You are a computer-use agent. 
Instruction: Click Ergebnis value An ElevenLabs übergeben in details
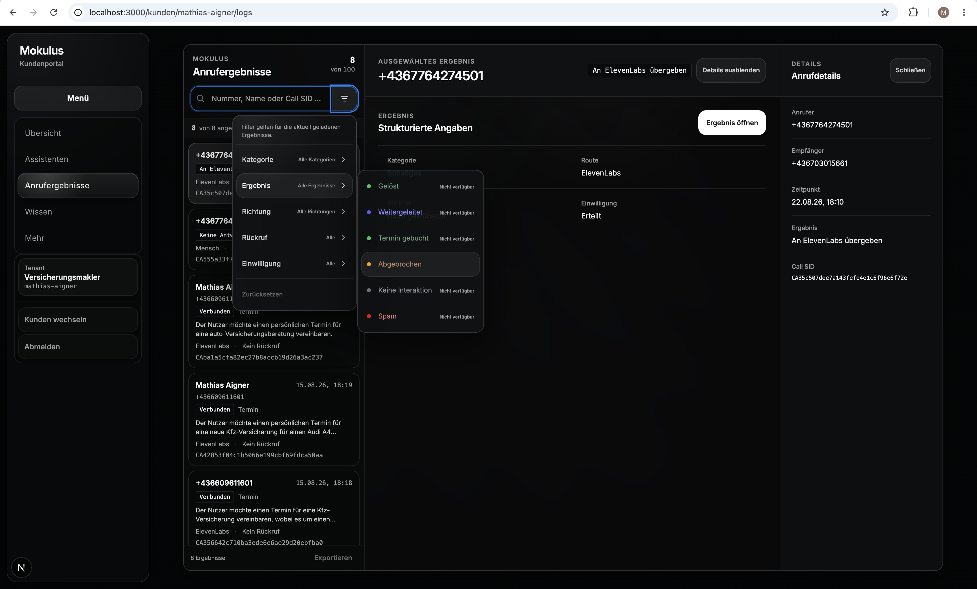click(836, 241)
